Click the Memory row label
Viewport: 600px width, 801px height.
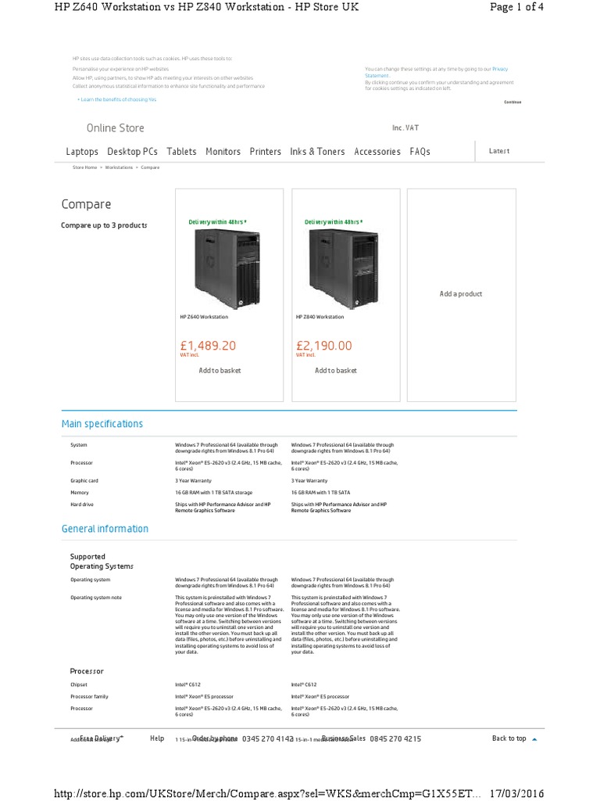[80, 493]
